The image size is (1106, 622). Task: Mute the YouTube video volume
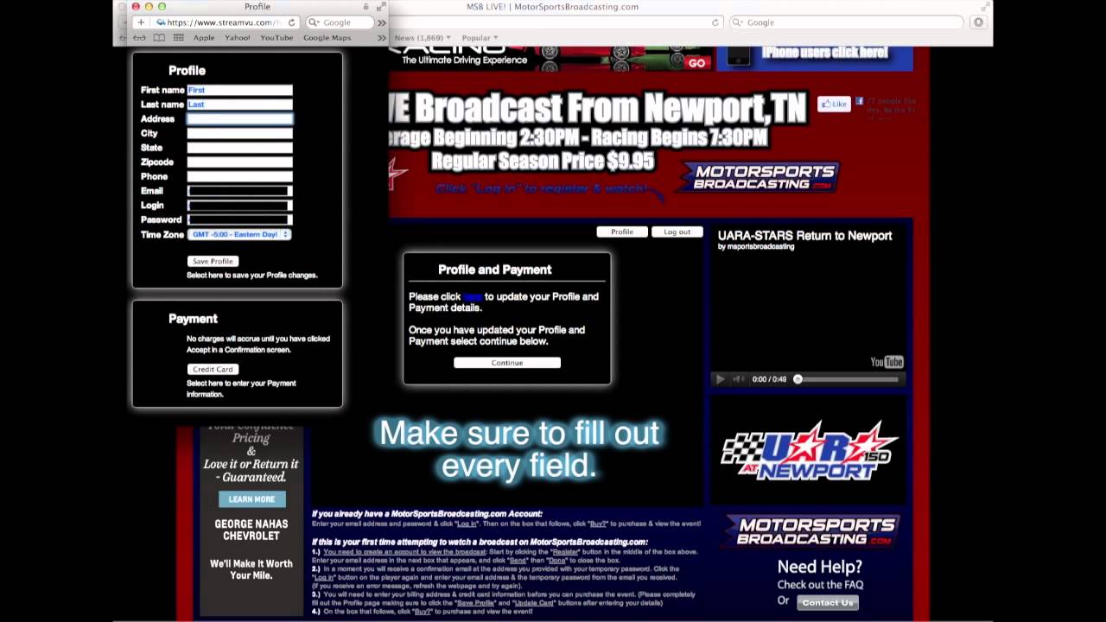[x=739, y=379]
